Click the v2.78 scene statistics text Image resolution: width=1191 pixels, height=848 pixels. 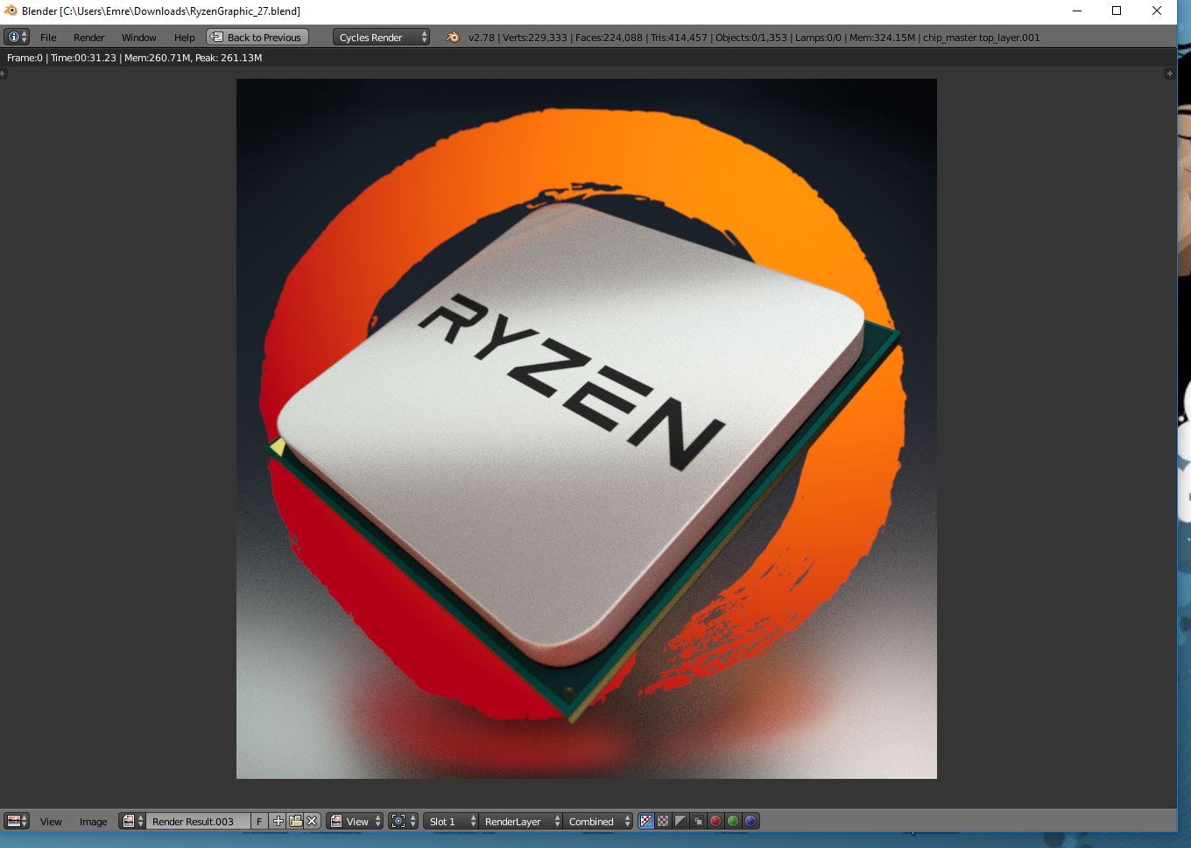[754, 38]
